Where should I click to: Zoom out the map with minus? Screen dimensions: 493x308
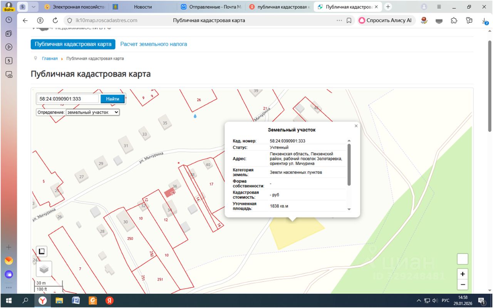[463, 285]
